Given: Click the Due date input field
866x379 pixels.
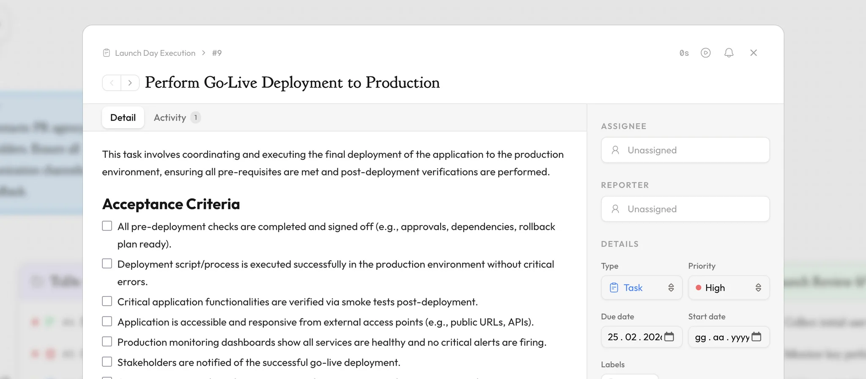Looking at the screenshot, I should 641,337.
